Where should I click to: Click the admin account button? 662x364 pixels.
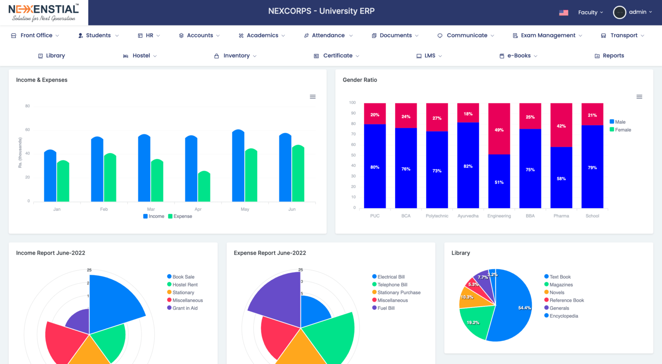click(632, 12)
